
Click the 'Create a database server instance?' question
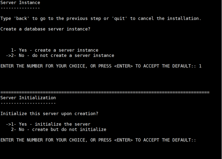[x=45, y=29]
